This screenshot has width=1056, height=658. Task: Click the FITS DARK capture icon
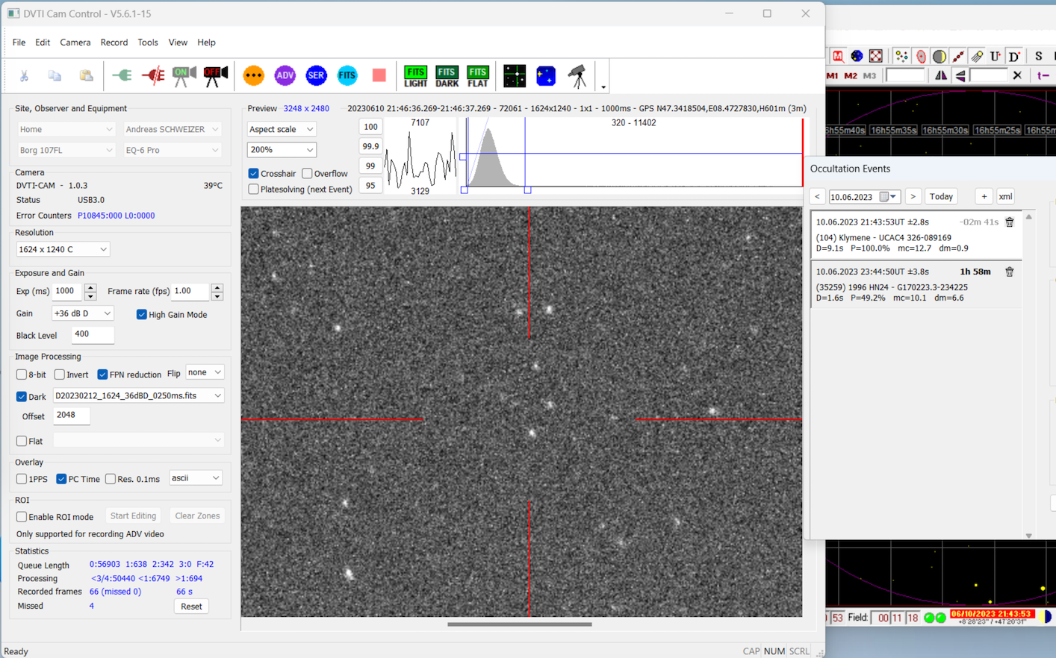point(447,76)
